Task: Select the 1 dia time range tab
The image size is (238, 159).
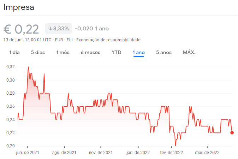Action: click(14, 52)
